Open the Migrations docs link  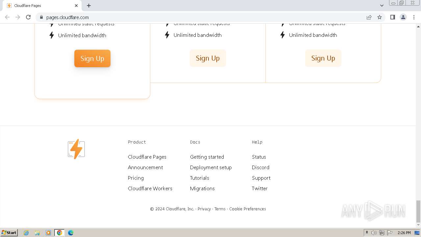(x=202, y=188)
